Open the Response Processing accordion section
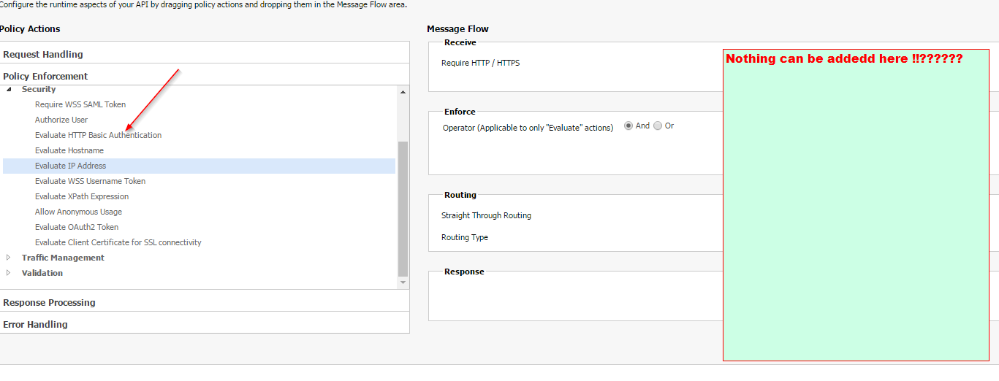 pos(205,302)
